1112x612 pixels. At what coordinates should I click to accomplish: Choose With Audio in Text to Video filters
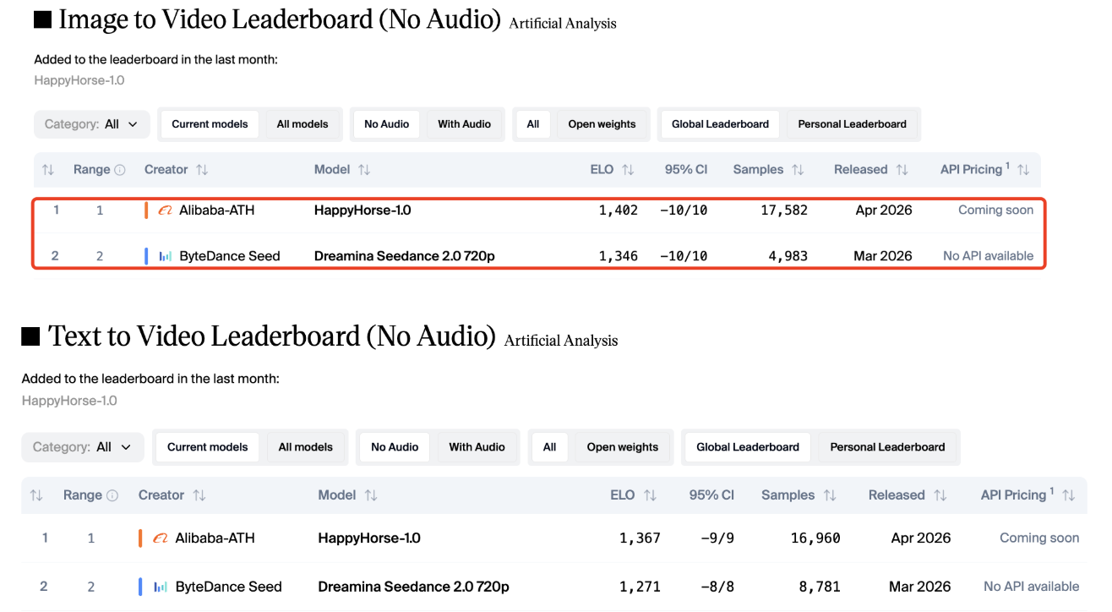[477, 447]
